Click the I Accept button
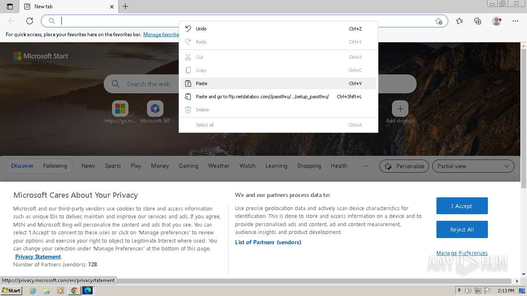The image size is (527, 296). (x=462, y=206)
